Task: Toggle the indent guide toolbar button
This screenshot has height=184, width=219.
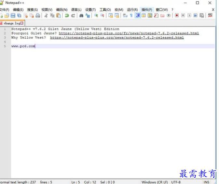Action: (138, 16)
